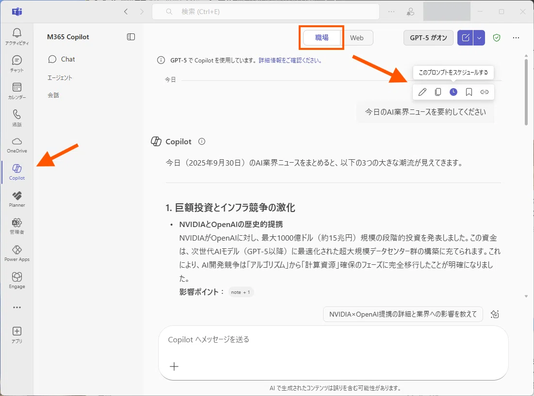Open title bar settings and more ellipsis
The width and height of the screenshot is (534, 396).
click(x=391, y=12)
